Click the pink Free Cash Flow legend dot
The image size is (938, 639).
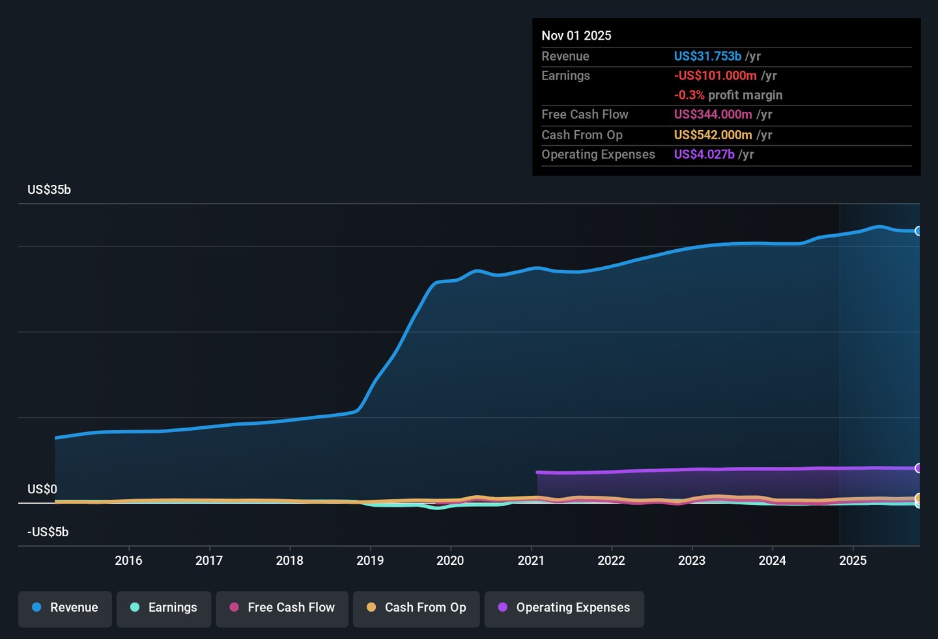coord(234,607)
